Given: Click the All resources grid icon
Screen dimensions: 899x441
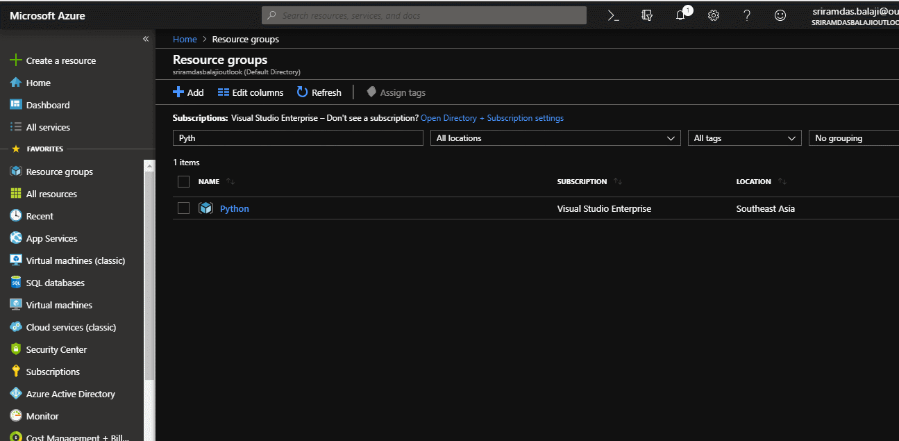Looking at the screenshot, I should (x=16, y=194).
